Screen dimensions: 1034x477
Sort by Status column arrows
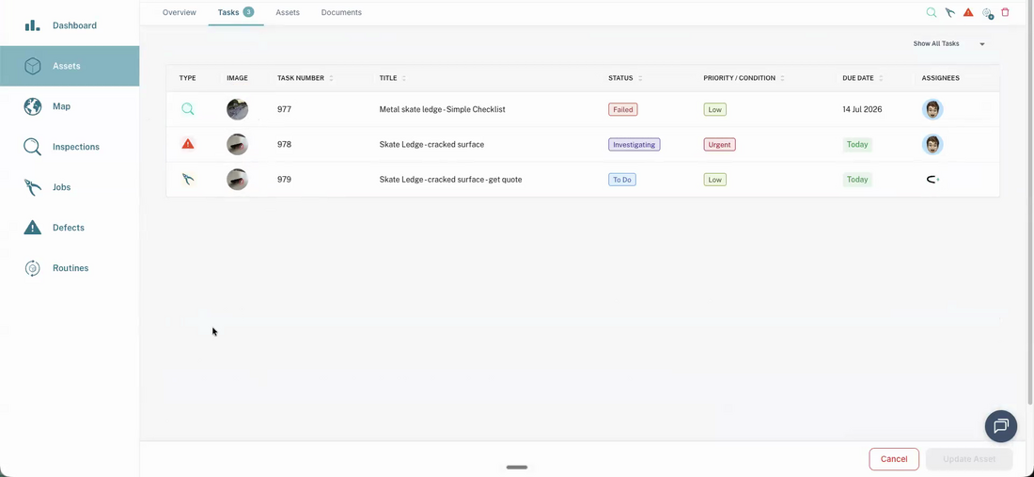pyautogui.click(x=639, y=78)
